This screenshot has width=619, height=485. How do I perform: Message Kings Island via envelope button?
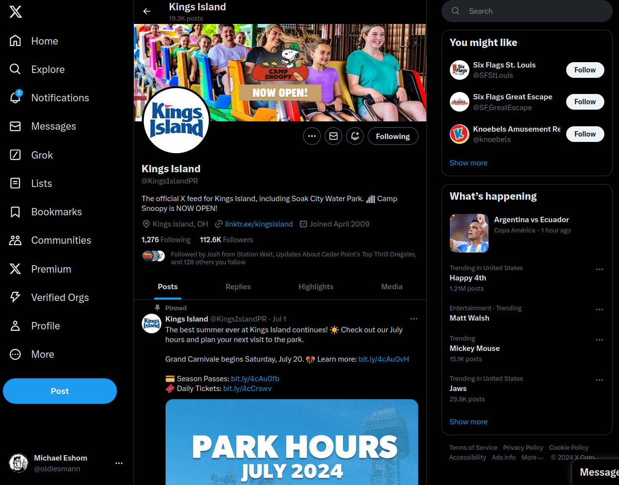click(x=333, y=136)
